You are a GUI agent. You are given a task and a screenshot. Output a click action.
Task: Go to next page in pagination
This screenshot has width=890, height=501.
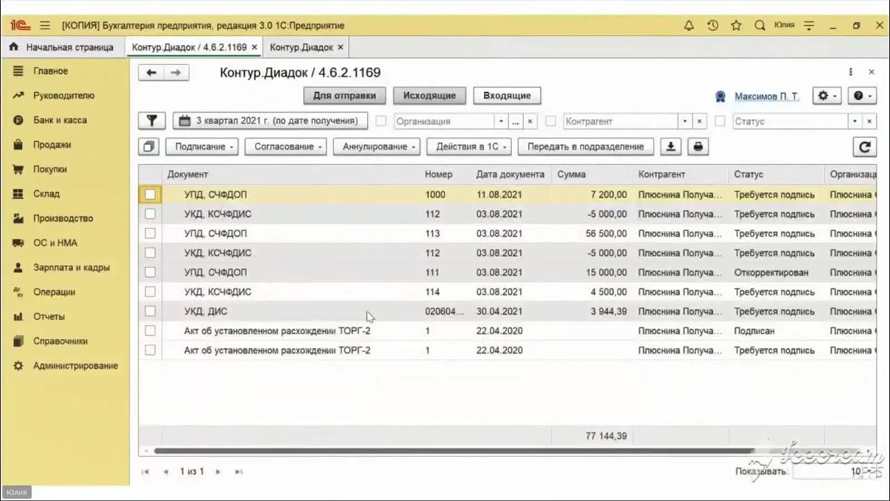click(218, 472)
